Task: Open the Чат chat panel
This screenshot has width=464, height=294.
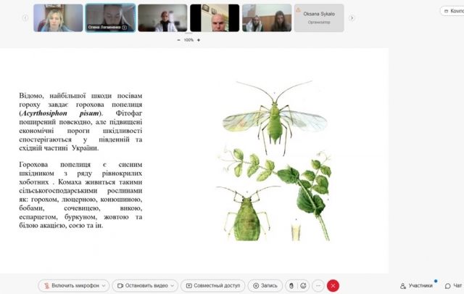Action: [x=454, y=286]
